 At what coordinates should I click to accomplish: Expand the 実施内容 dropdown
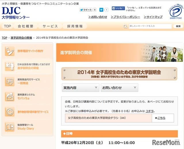[x=80, y=88]
